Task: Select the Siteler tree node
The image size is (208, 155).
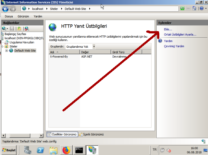Action: click(13, 46)
